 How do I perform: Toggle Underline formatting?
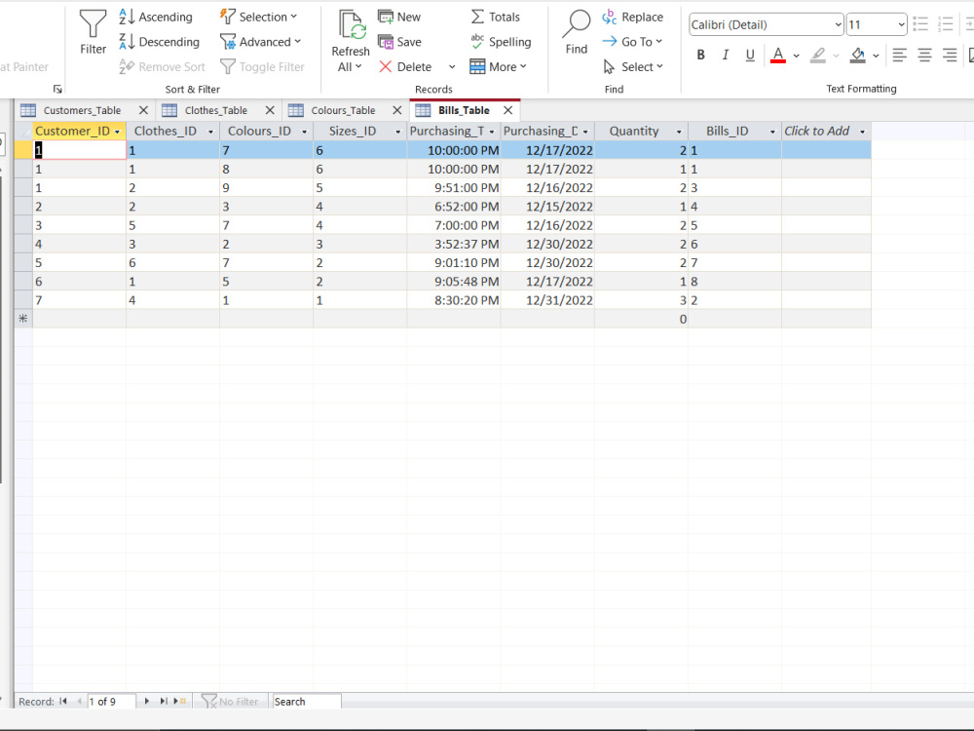point(750,55)
